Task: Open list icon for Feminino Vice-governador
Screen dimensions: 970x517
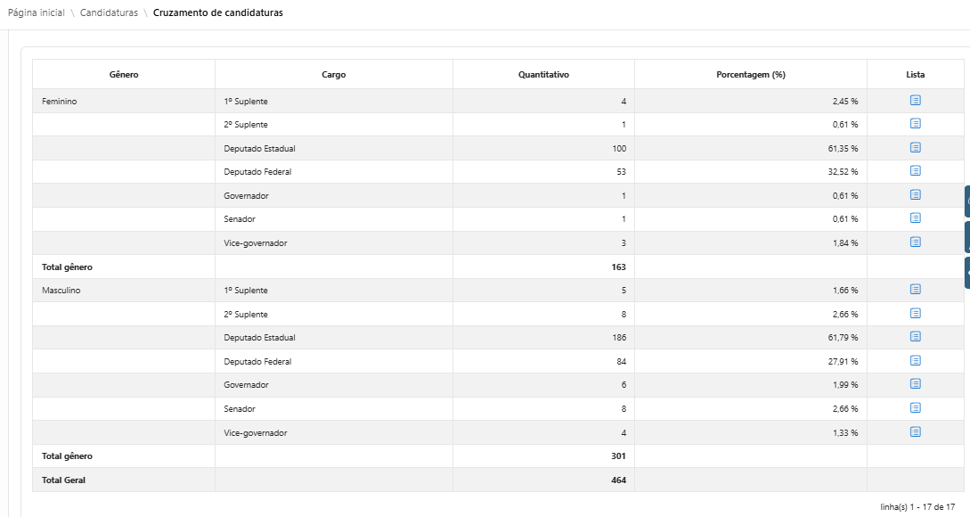Action: pos(915,242)
